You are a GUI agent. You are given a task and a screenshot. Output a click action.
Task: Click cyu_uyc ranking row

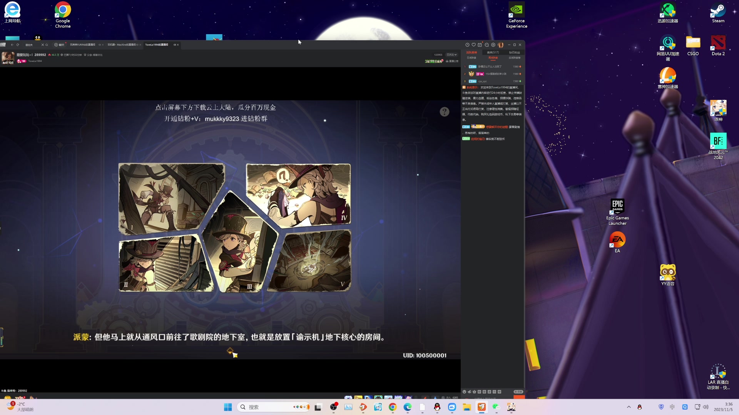(x=493, y=81)
